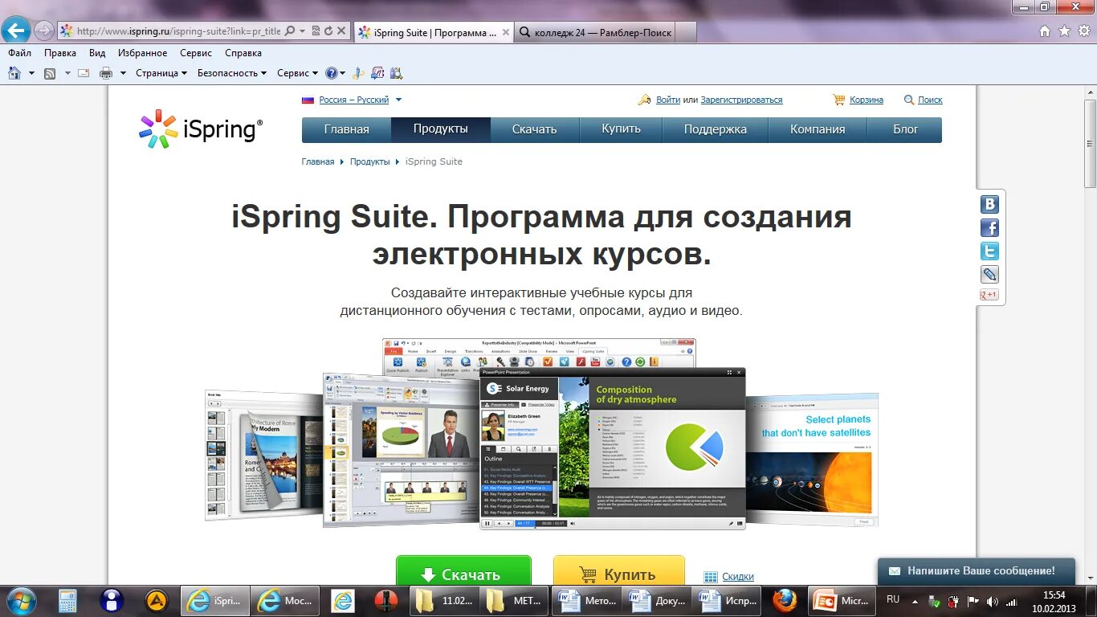Image resolution: width=1097 pixels, height=617 pixels.
Task: Click the Solar Energy player screenshot
Action: 613,448
